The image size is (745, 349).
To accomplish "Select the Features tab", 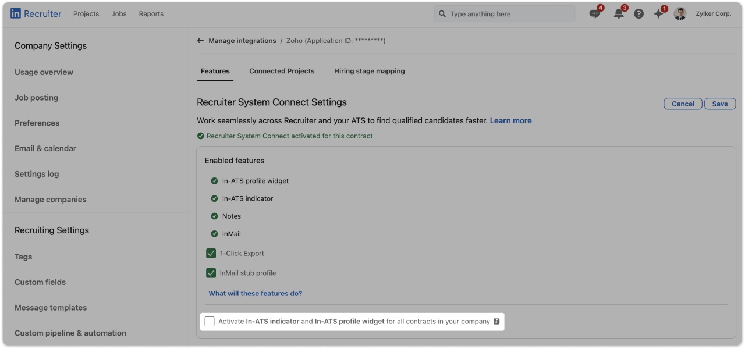I will [x=215, y=71].
